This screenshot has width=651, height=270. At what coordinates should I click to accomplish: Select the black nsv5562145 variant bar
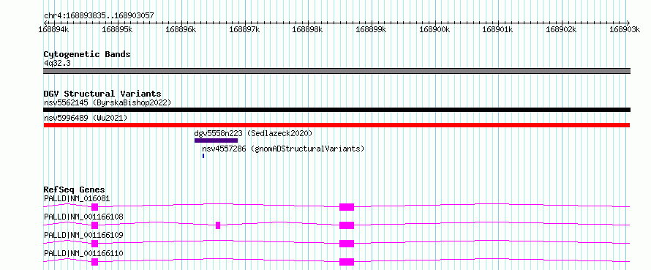click(336, 110)
